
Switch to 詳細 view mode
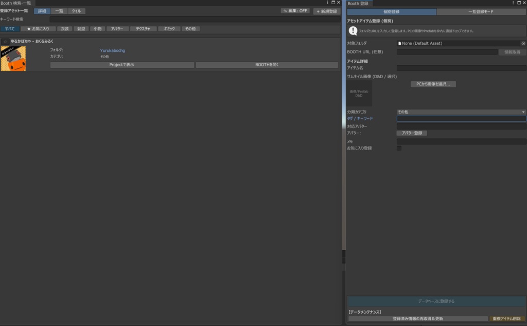point(42,11)
